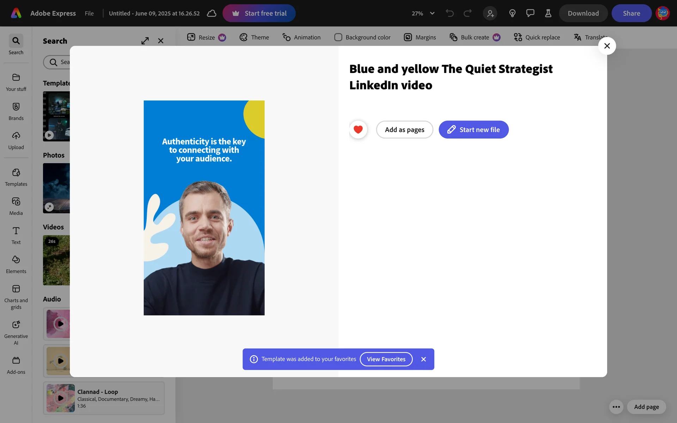Screen dimensions: 677x423
Task: Open the Brands panel
Action: 16,111
